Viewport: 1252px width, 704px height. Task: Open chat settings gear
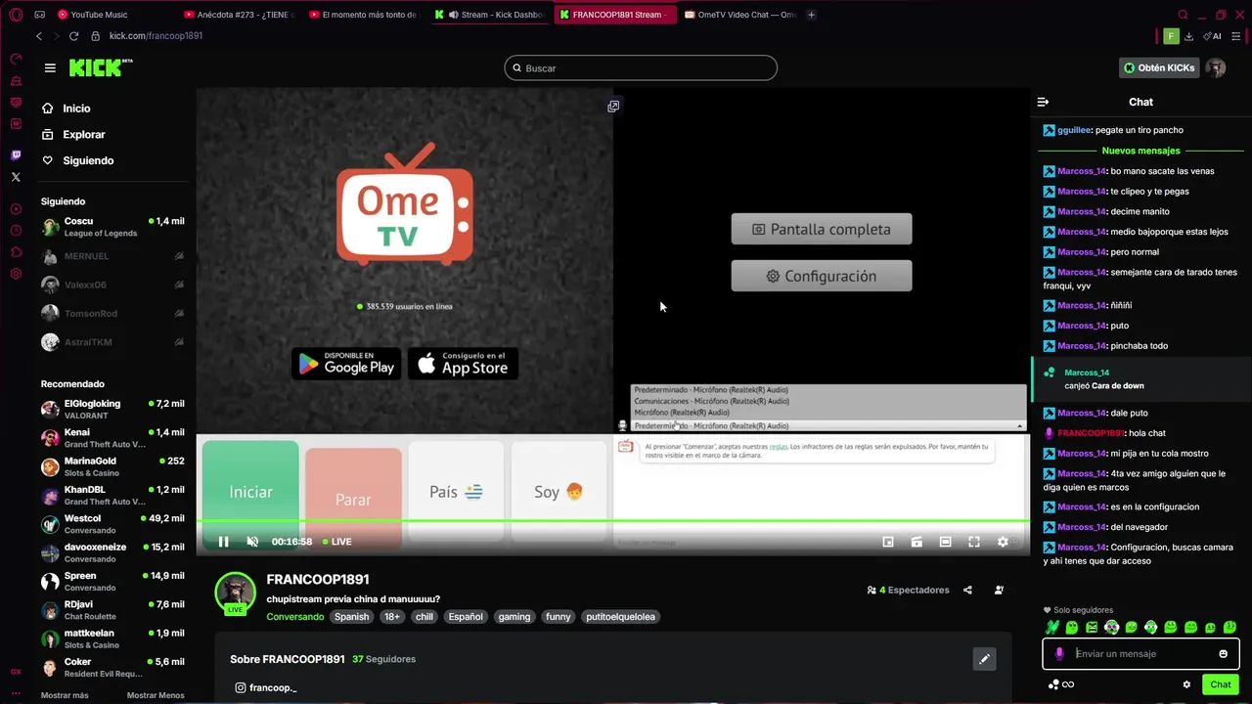coord(1186,684)
